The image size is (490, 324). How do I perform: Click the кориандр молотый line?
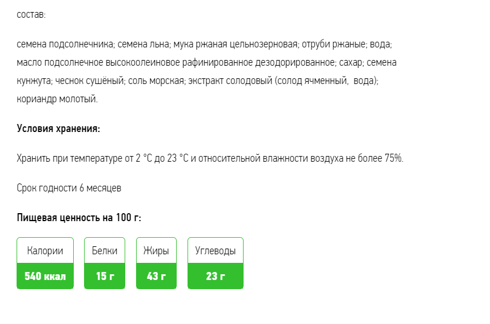click(x=57, y=99)
